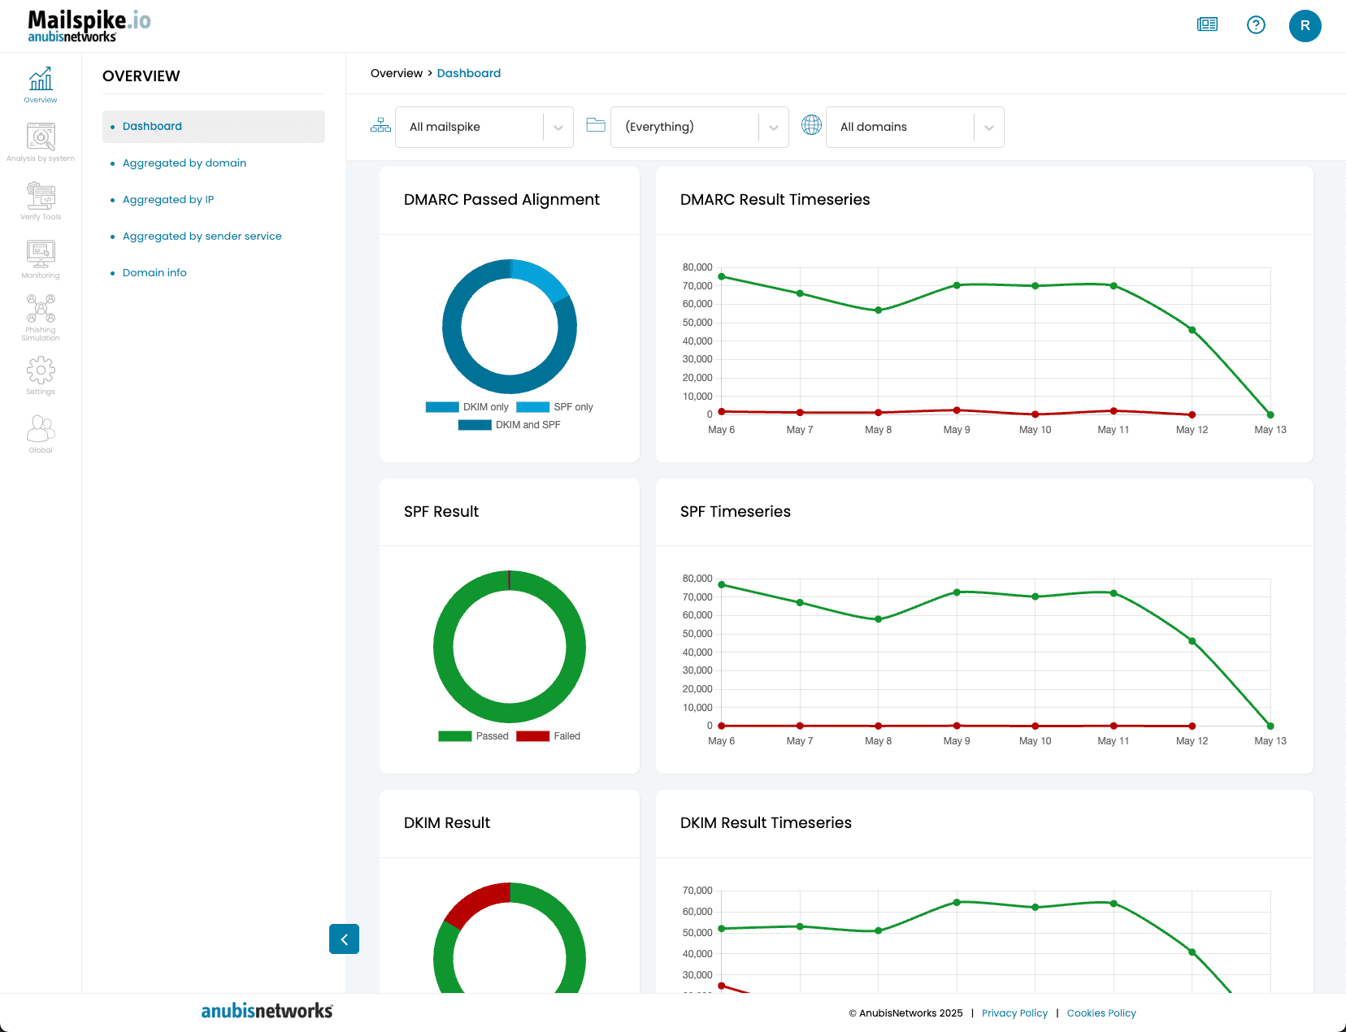This screenshot has width=1346, height=1032.
Task: Open the Global sidebar section
Action: coord(41,434)
